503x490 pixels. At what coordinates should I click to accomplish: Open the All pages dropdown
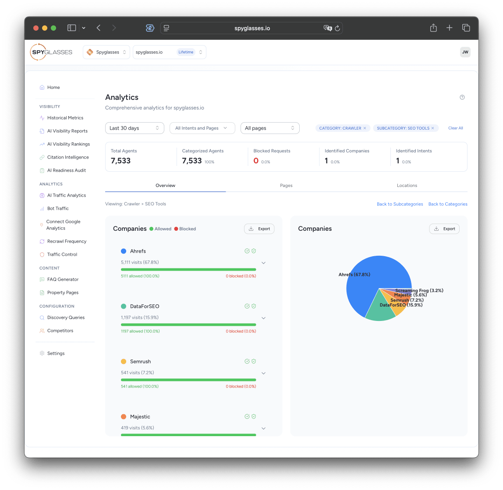coord(270,128)
